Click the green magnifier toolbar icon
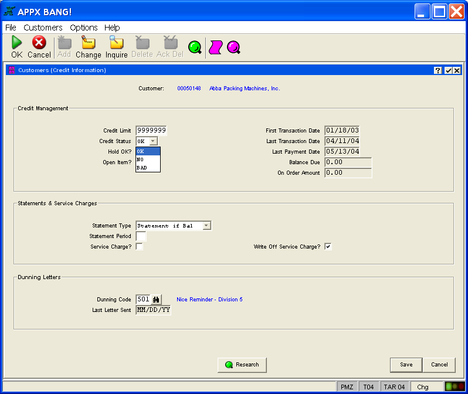This screenshot has width=468, height=394. click(x=195, y=47)
